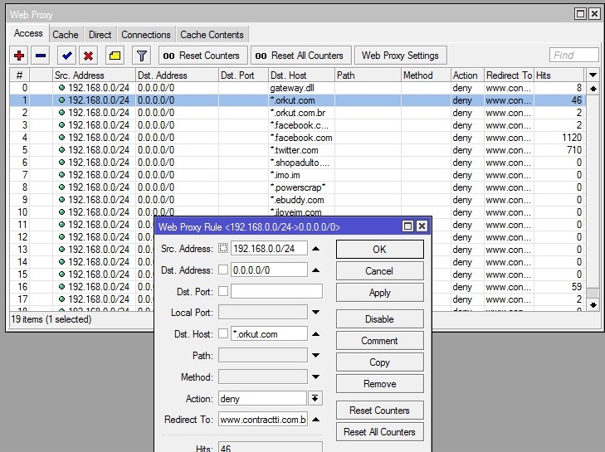Close the Web Proxy Rule dialog
Image resolution: width=605 pixels, height=452 pixels.
tap(422, 226)
